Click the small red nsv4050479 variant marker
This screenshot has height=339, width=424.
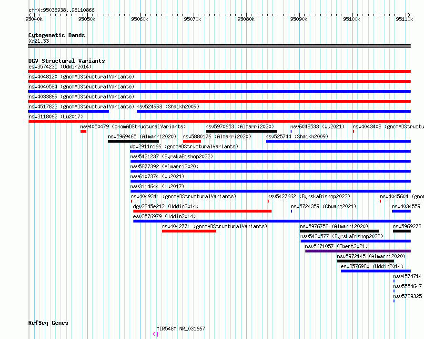[x=83, y=131]
